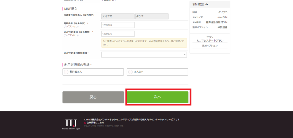The height and width of the screenshot is (138, 293).
Task: Click the gray 戻る button
Action: click(93, 97)
